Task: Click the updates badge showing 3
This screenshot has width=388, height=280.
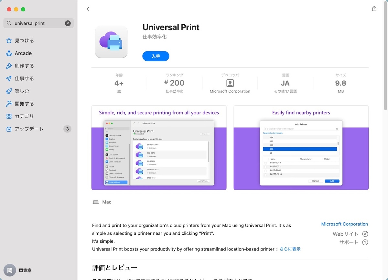Action: point(67,129)
